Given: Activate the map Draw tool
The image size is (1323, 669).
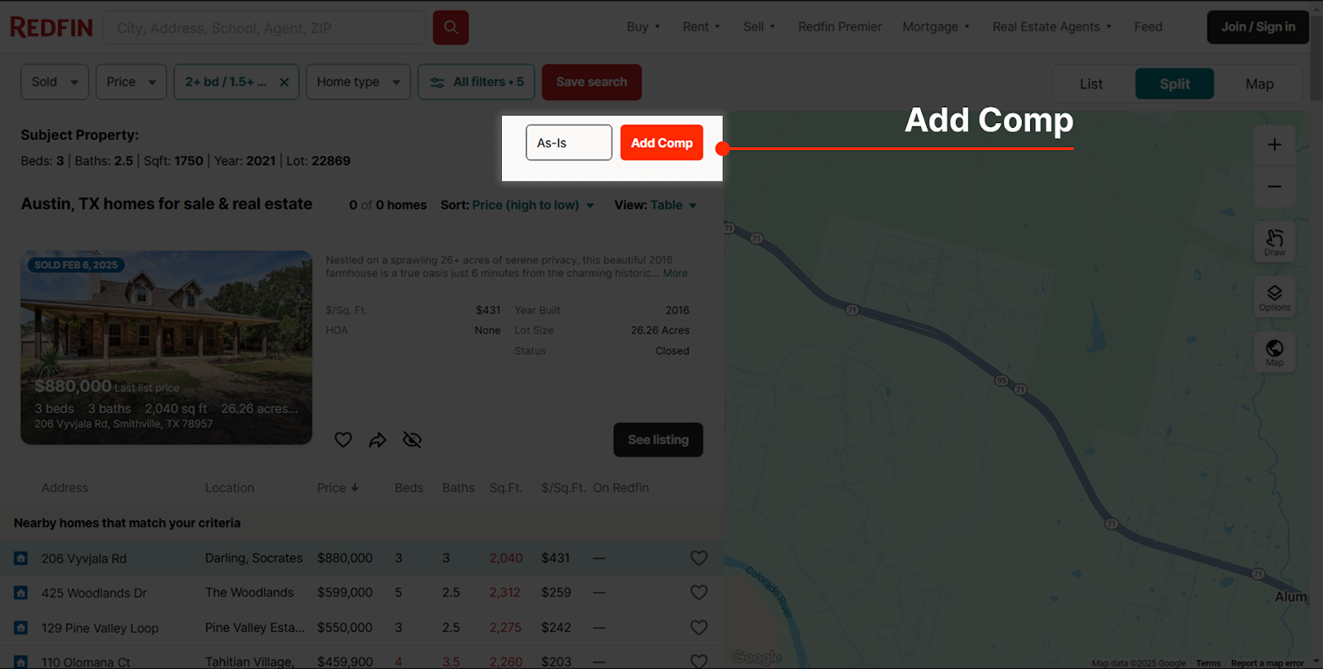Looking at the screenshot, I should [x=1274, y=242].
